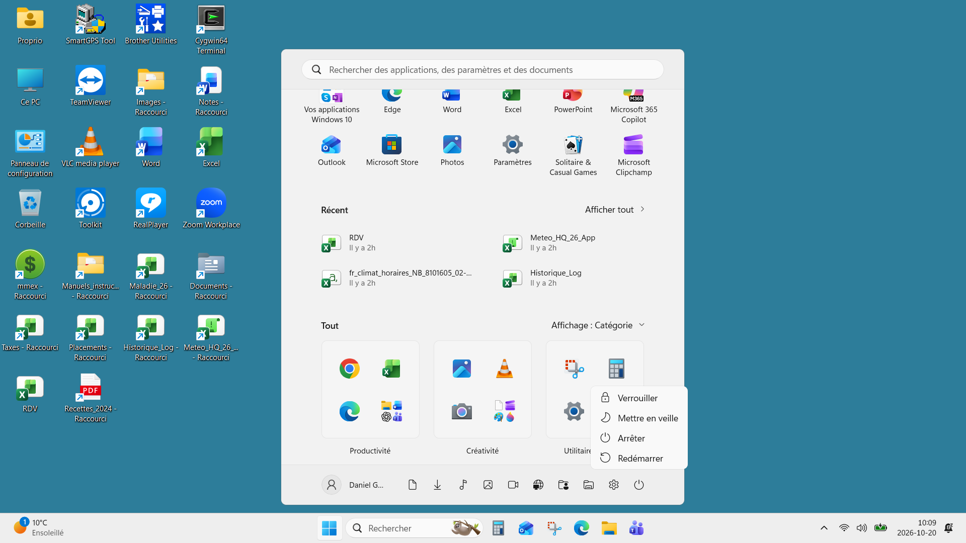
Task: Open Music folder shortcut in Start footer
Action: [x=462, y=485]
